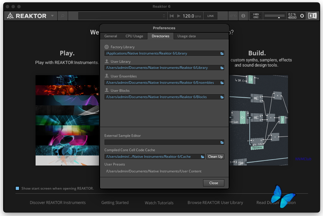Start playback with the play button
The height and width of the screenshot is (216, 323).
tap(179, 16)
